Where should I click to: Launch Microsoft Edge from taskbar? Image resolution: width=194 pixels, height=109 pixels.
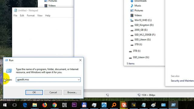pyautogui.click(x=25, y=105)
